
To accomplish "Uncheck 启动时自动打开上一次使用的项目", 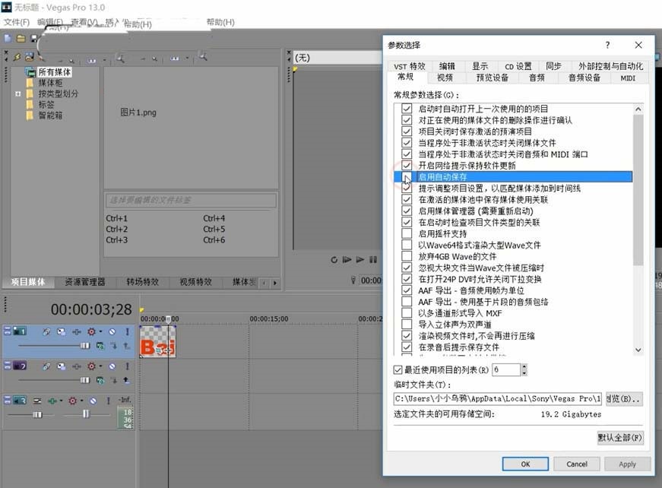I will 408,109.
